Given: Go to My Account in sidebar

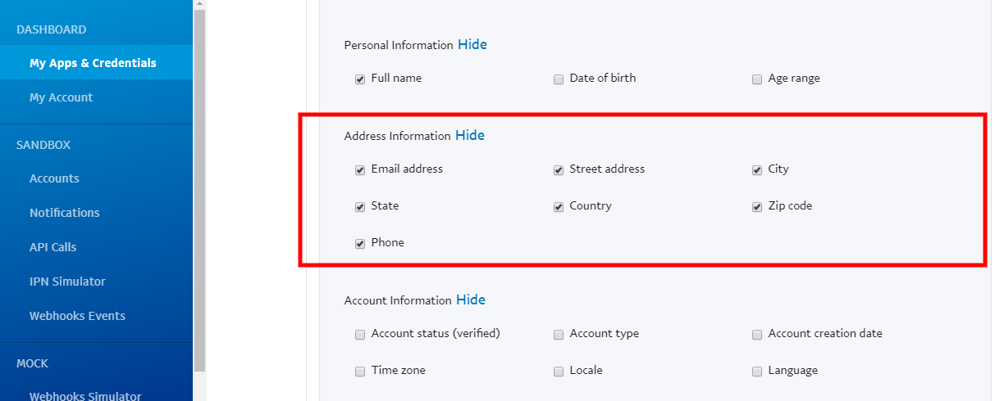Looking at the screenshot, I should click(x=61, y=97).
